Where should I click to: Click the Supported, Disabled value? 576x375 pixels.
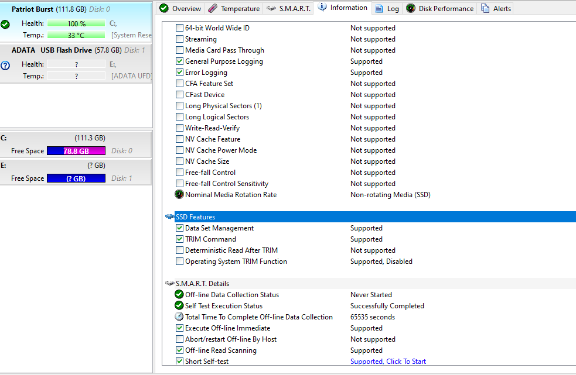coord(381,262)
